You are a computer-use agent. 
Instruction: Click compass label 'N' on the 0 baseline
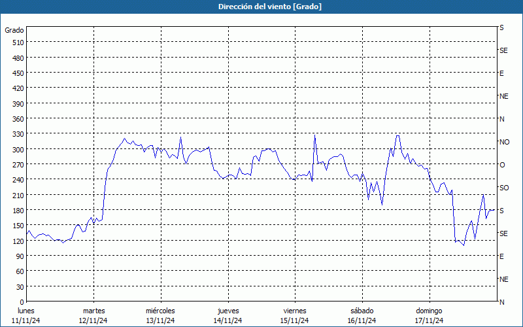tap(502, 302)
